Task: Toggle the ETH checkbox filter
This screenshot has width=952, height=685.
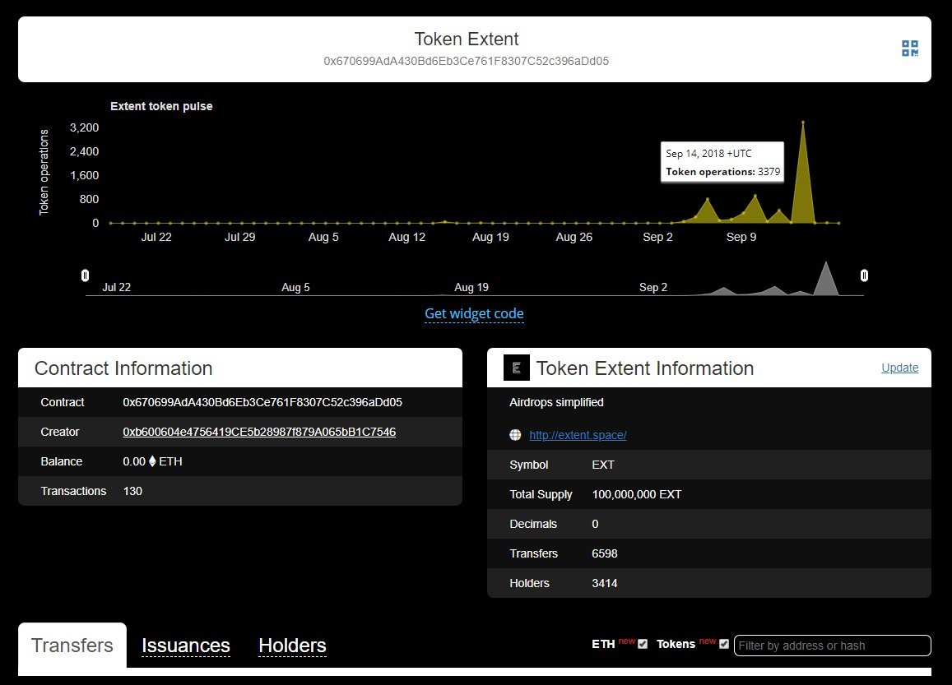Action: pyautogui.click(x=643, y=645)
